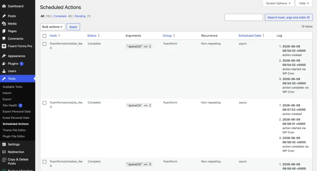The image size is (317, 171).
Task: Focus the scheduled actions search field
Action: pyautogui.click(x=243, y=17)
